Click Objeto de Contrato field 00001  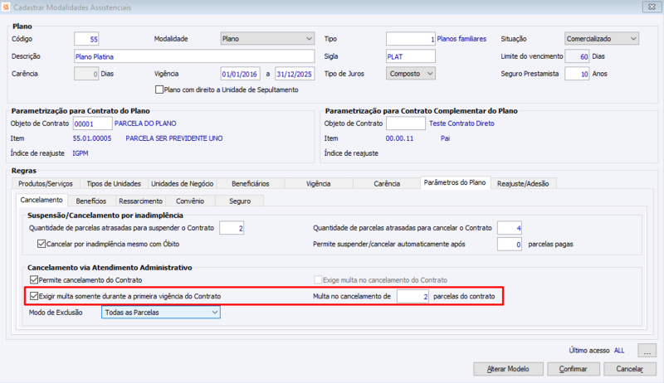pyautogui.click(x=93, y=124)
